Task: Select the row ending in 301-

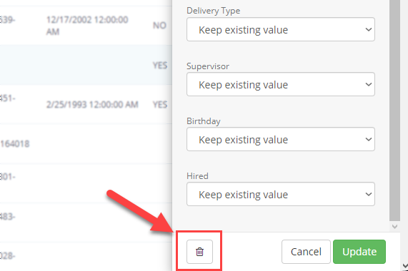Action: click(86, 183)
